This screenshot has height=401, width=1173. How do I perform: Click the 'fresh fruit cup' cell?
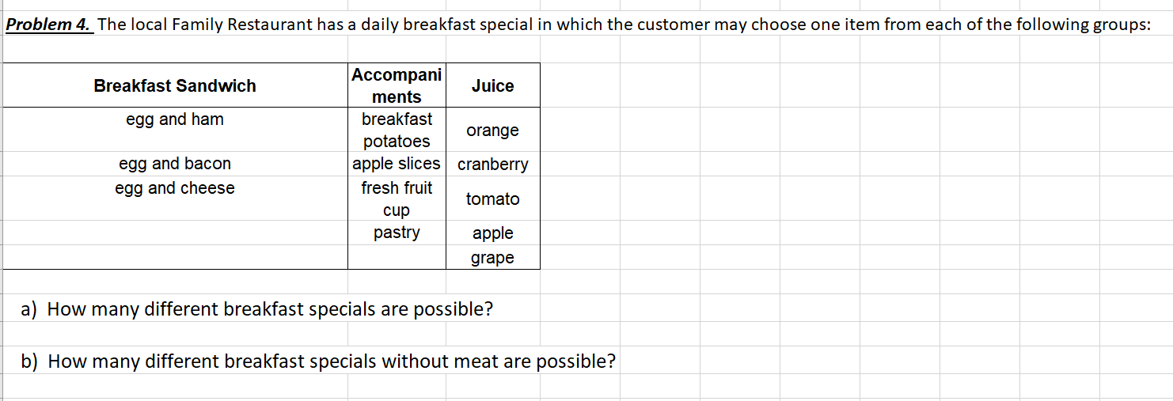click(397, 199)
